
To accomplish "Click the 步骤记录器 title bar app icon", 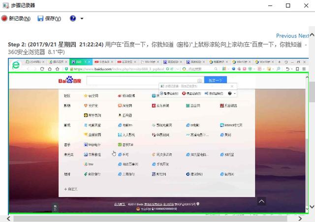I will point(5,5).
